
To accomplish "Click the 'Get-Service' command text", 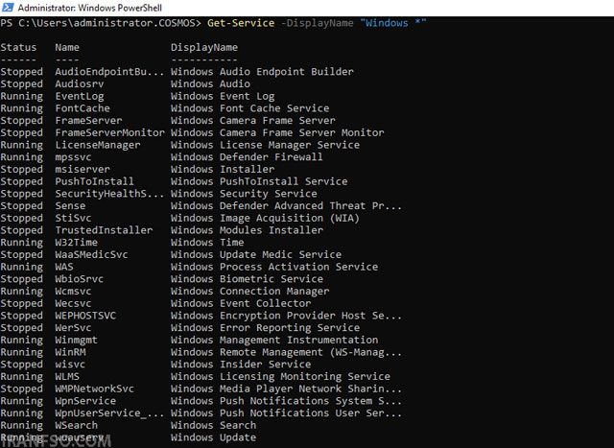I will click(241, 23).
